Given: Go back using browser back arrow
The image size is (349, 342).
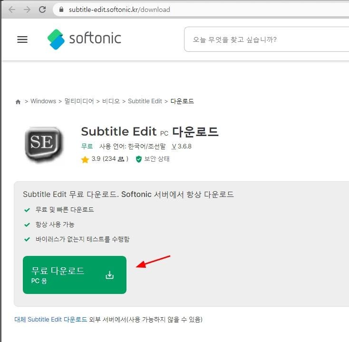Looking at the screenshot, I should (x=12, y=10).
